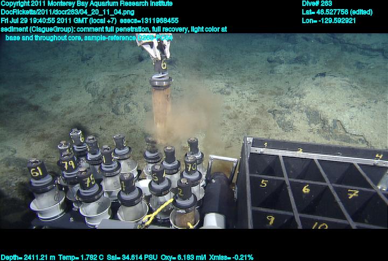Image resolution: width=388 pixels, height=261 pixels.
Task: Click the 'Temp= 1.782 C' reading
Action: coord(81,257)
